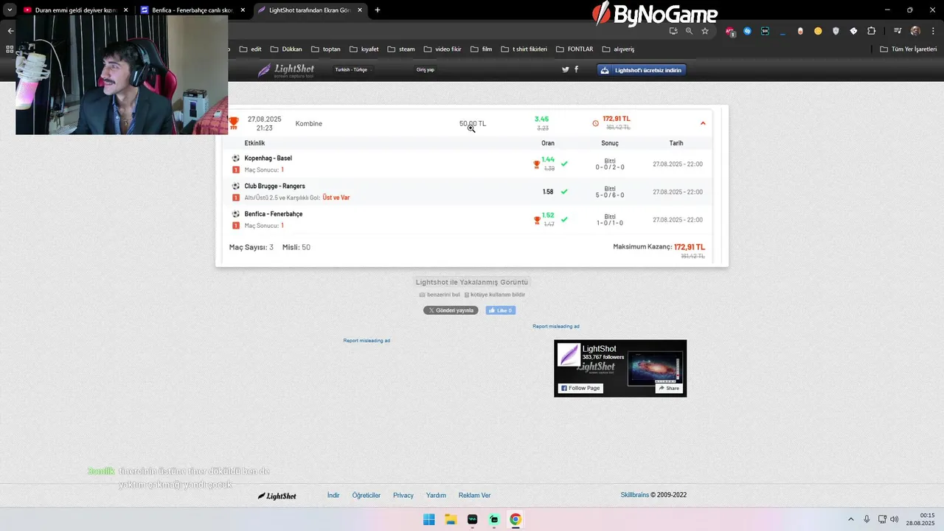Click the Facebook Like button

point(501,310)
